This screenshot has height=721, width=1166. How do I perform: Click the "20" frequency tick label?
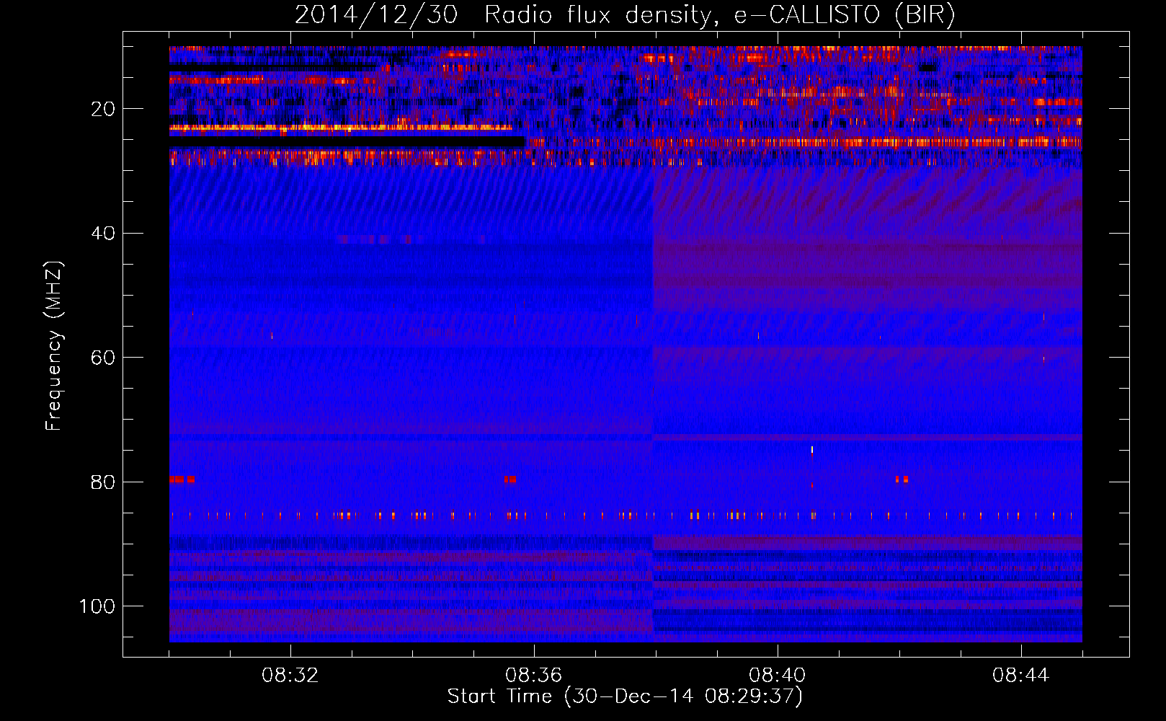pyautogui.click(x=104, y=109)
